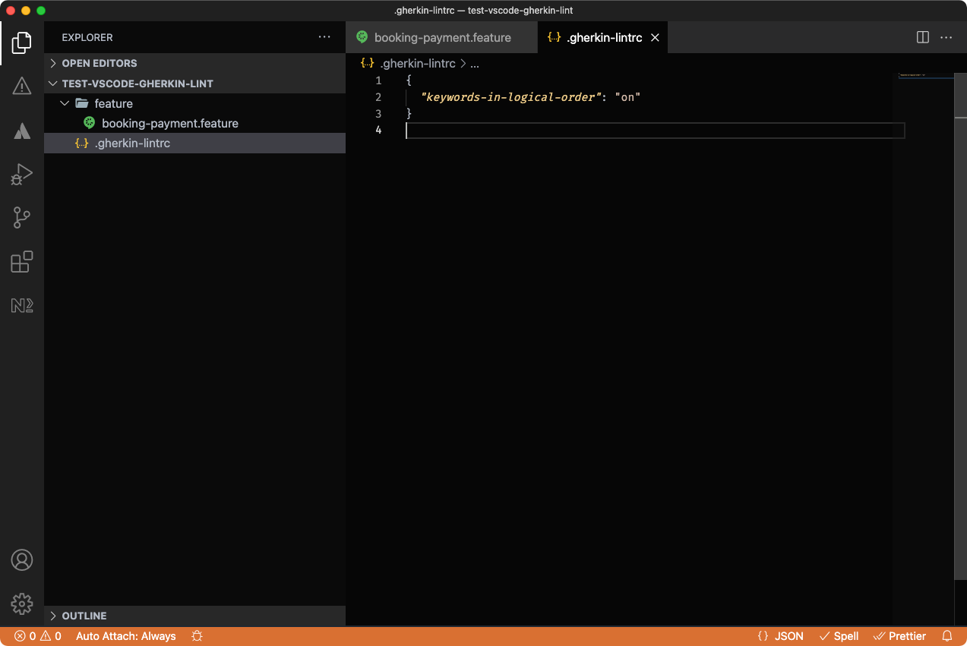Select booking-payment.feature in the Explorer tree
Image resolution: width=967 pixels, height=646 pixels.
[x=169, y=123]
